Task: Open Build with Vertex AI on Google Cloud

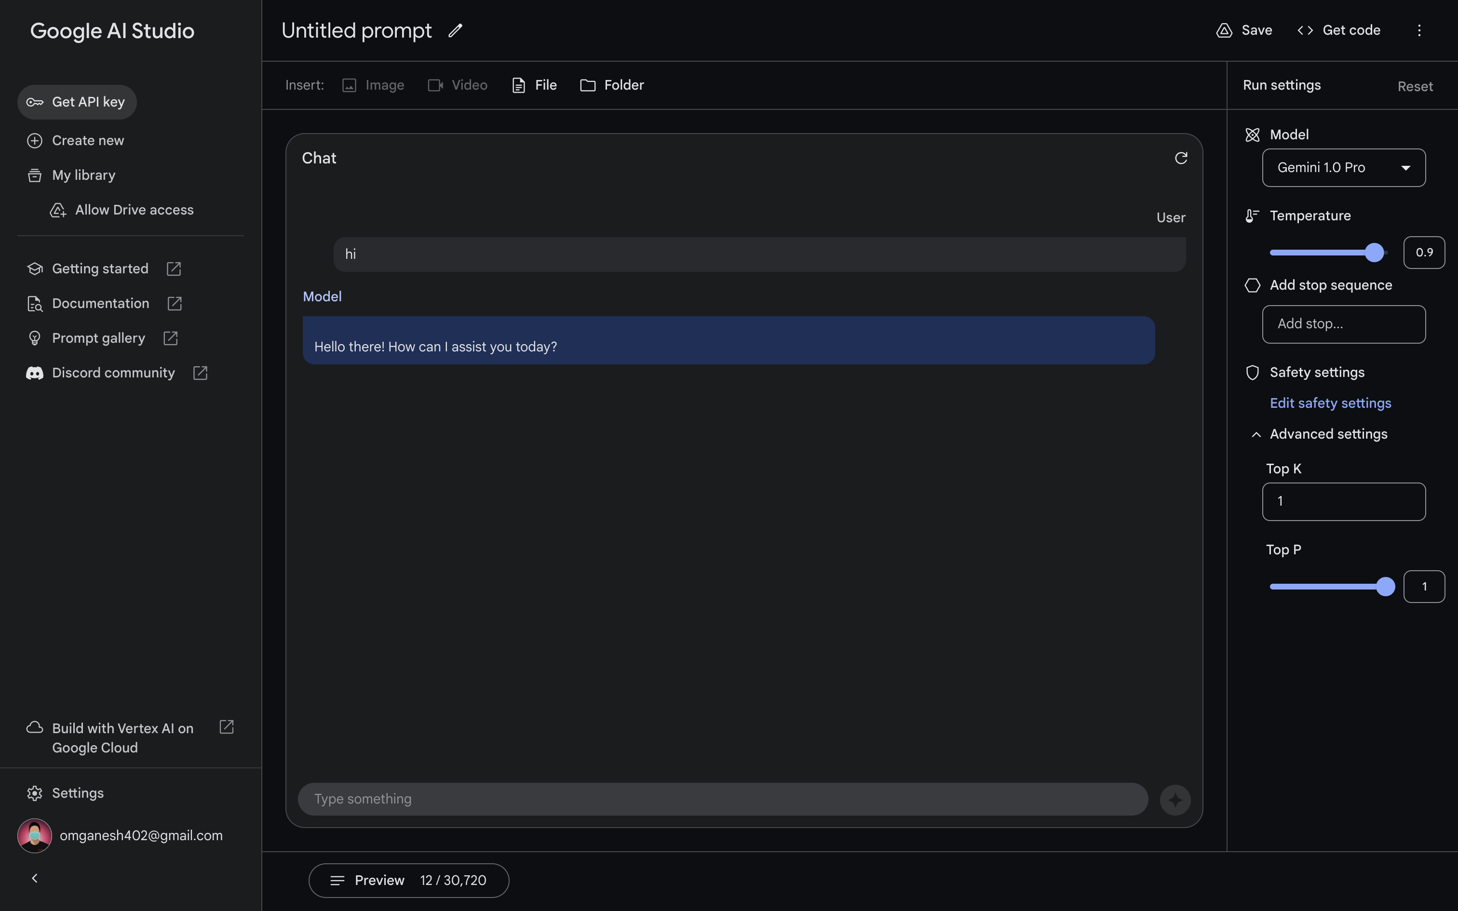Action: [123, 737]
